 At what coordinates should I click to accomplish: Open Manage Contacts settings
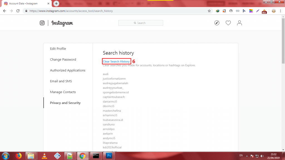[63, 92]
